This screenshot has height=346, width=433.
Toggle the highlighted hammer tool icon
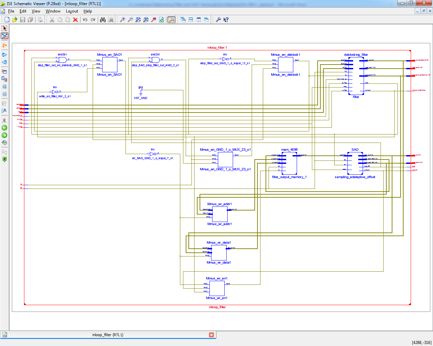[x=171, y=20]
